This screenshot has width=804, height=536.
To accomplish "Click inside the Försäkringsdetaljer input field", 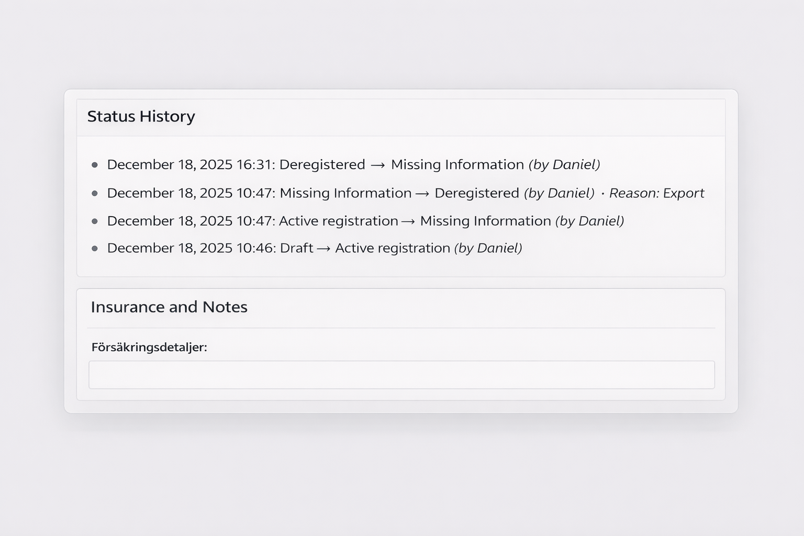I will click(402, 374).
